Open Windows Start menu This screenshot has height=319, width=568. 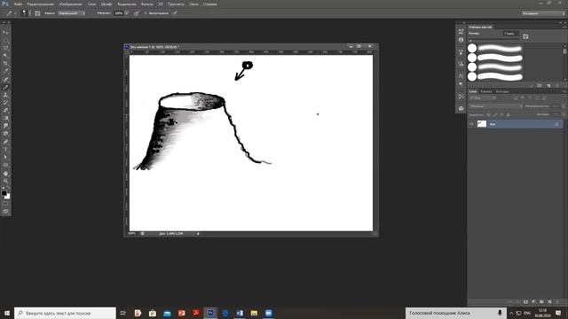click(6, 313)
